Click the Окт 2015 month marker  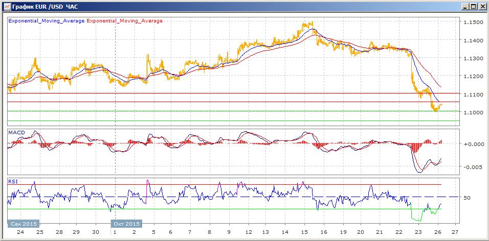[126, 224]
